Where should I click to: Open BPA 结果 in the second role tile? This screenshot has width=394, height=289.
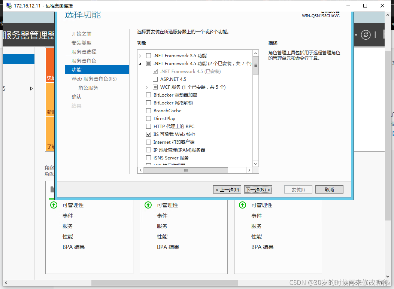coord(168,247)
